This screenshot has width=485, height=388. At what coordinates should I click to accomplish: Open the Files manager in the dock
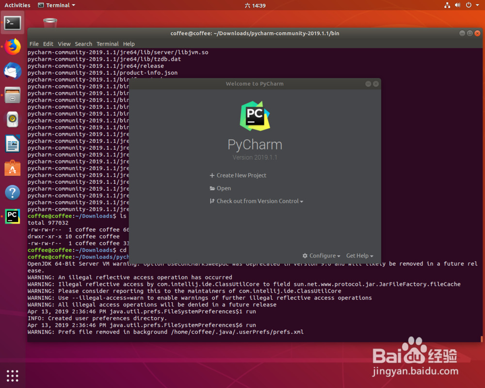click(13, 95)
